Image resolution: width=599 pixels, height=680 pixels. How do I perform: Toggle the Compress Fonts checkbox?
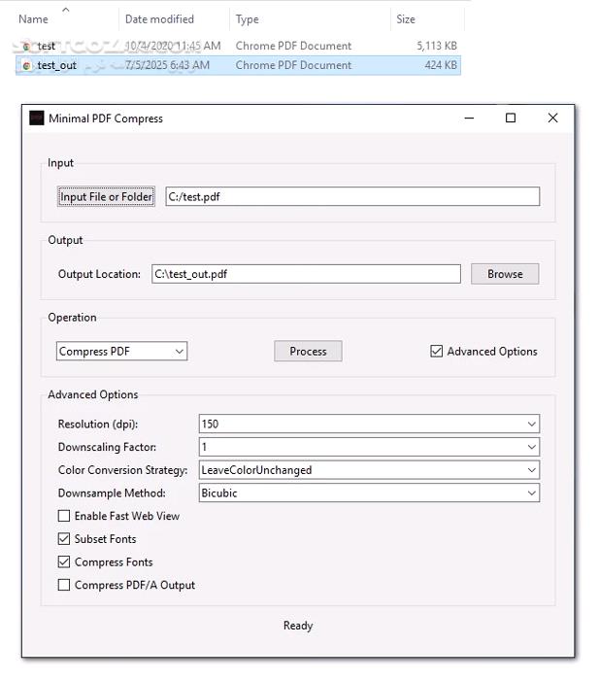pos(64,562)
